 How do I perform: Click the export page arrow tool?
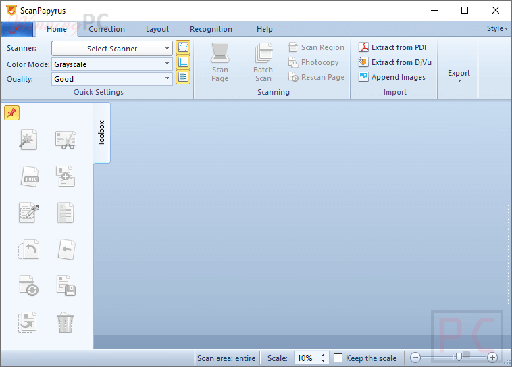(28, 322)
